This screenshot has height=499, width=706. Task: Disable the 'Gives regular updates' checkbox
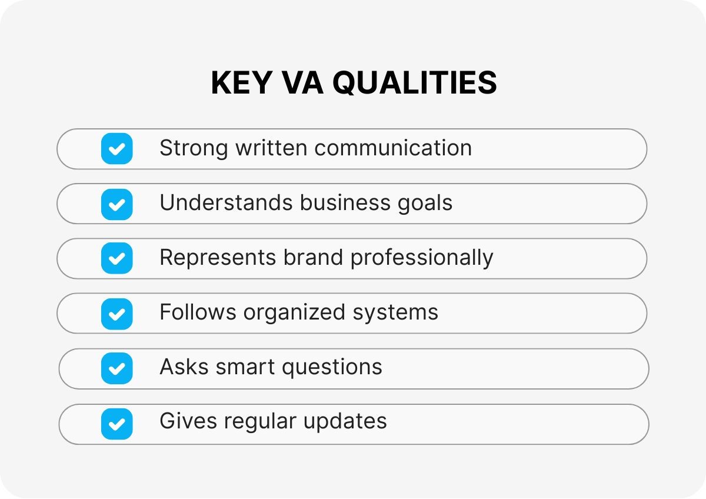[x=116, y=424]
